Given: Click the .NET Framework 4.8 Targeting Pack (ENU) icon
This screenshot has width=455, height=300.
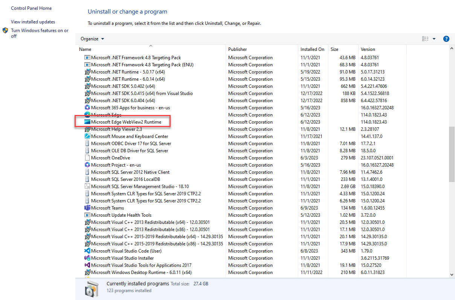Looking at the screenshot, I should tap(87, 65).
